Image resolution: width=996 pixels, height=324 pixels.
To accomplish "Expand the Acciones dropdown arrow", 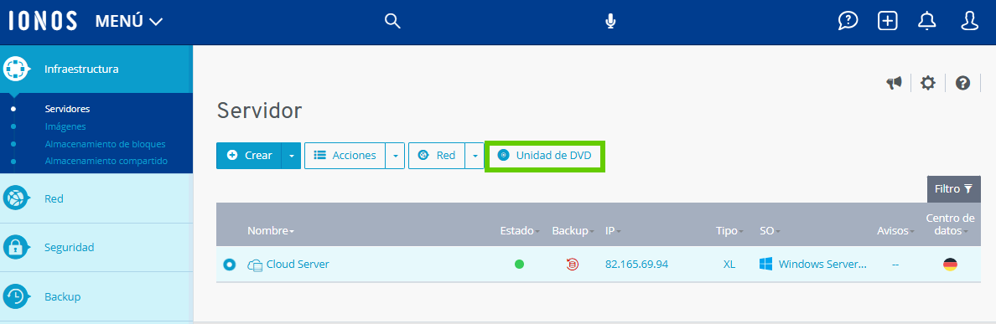I will pyautogui.click(x=395, y=156).
